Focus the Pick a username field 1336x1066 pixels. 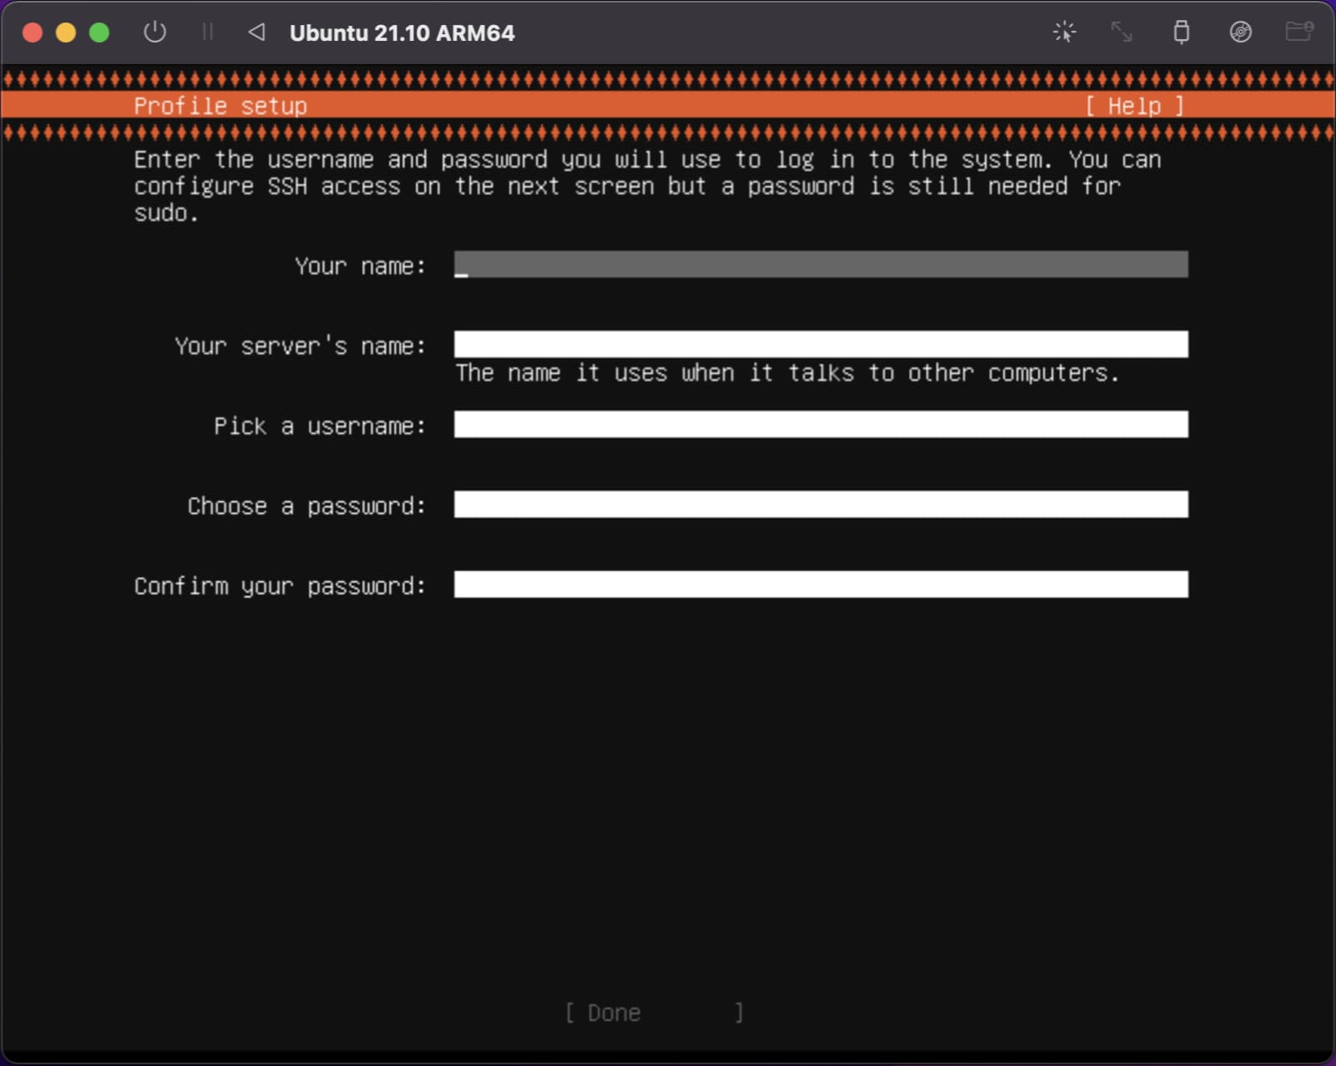pyautogui.click(x=821, y=424)
